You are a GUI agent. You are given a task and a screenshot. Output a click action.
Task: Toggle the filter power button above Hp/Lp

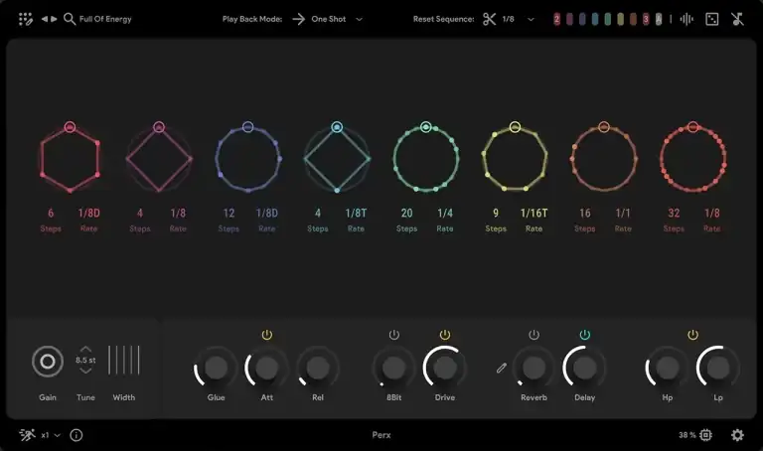[x=692, y=335]
